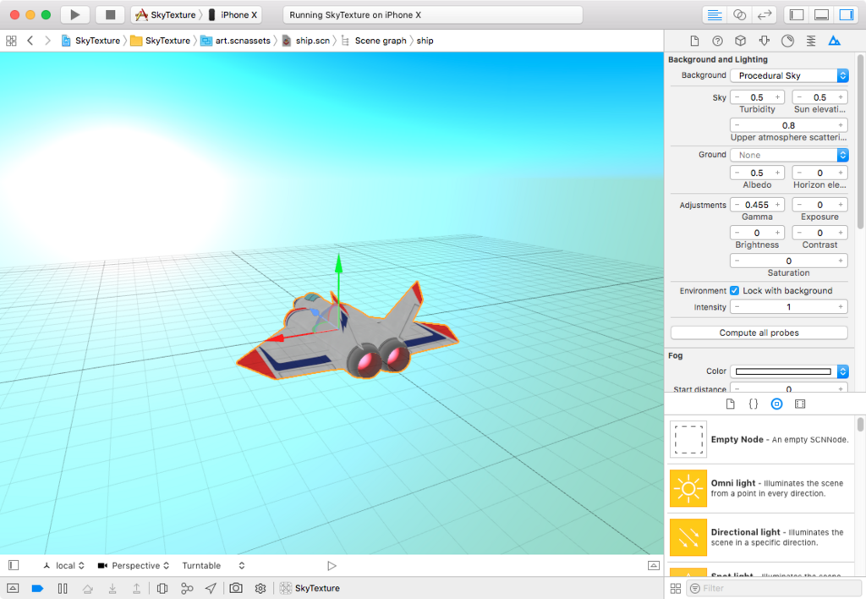The width and height of the screenshot is (866, 599).
Task: Increase the Contrast value
Action: (x=841, y=233)
